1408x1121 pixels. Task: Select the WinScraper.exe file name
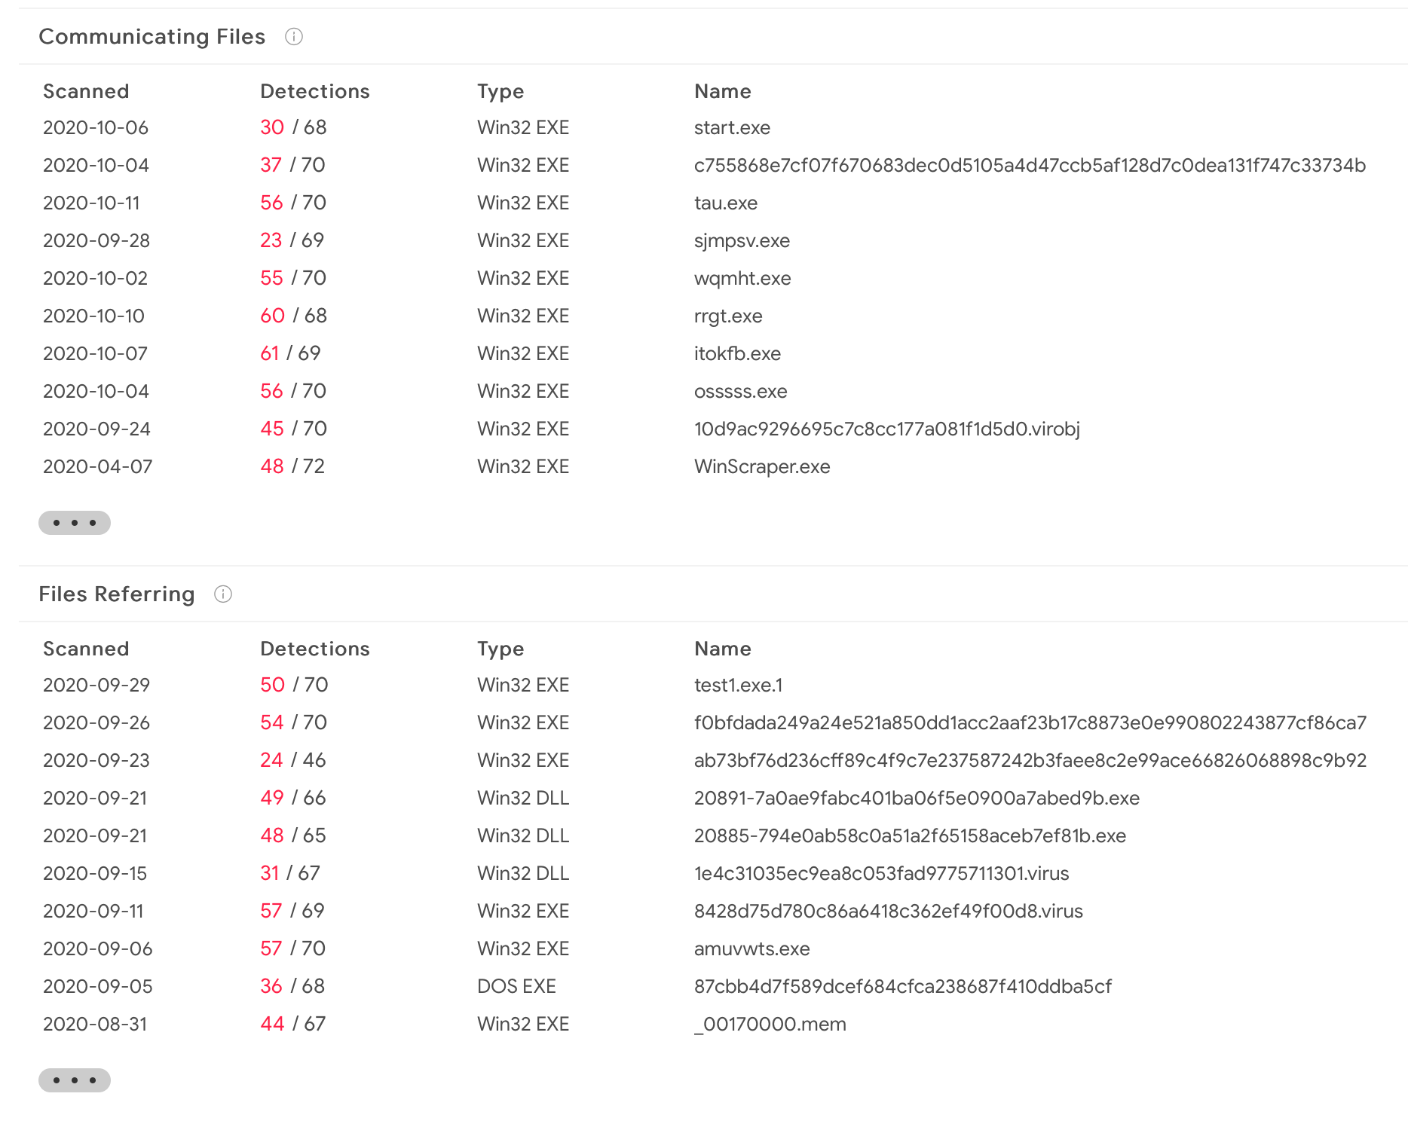point(762,466)
